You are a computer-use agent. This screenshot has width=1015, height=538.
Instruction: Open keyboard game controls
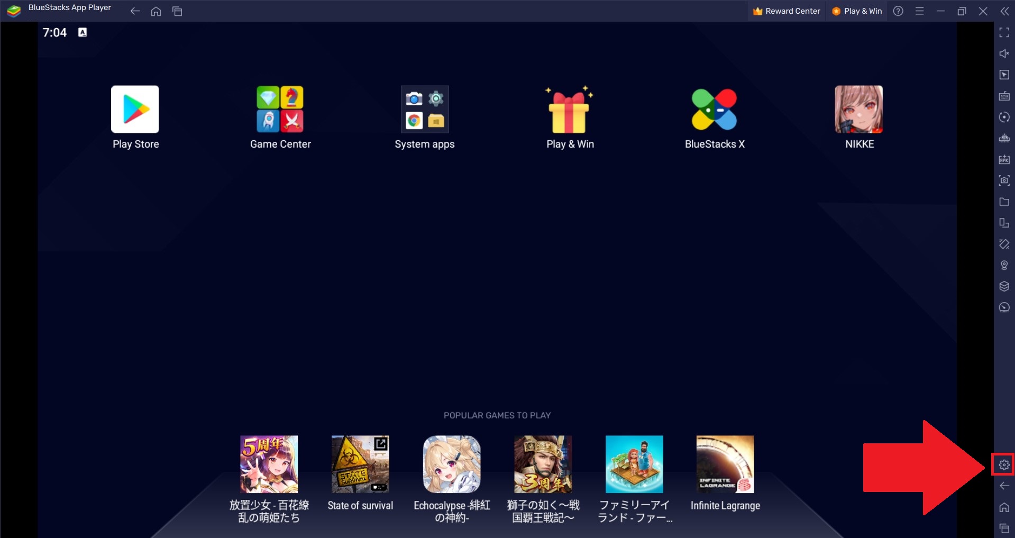[1003, 96]
